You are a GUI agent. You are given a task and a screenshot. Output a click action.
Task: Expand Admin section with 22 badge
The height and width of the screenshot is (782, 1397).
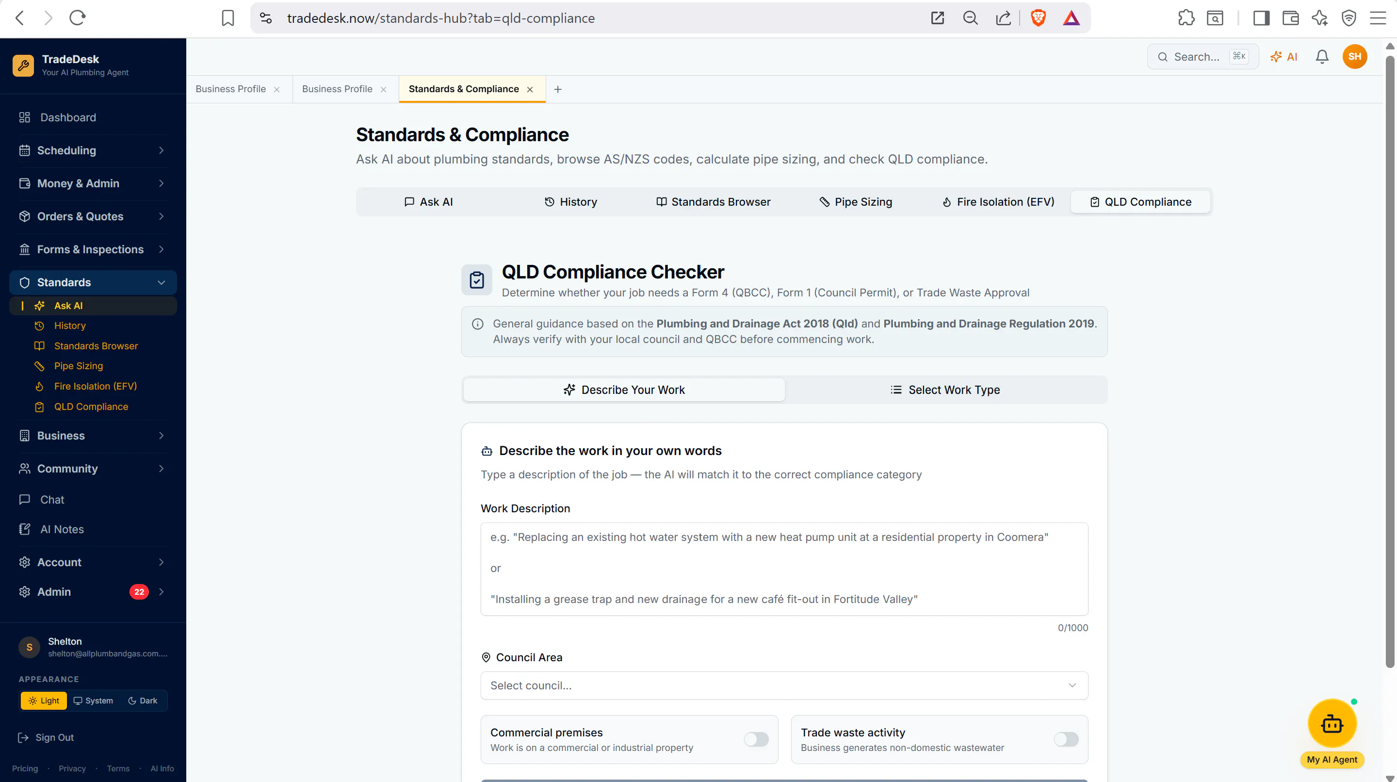point(93,592)
